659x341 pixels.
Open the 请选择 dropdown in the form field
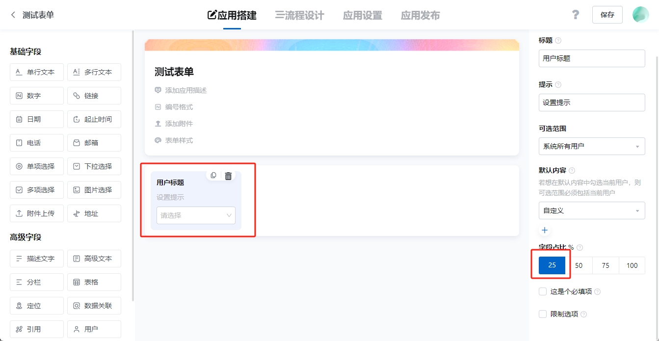click(x=196, y=215)
